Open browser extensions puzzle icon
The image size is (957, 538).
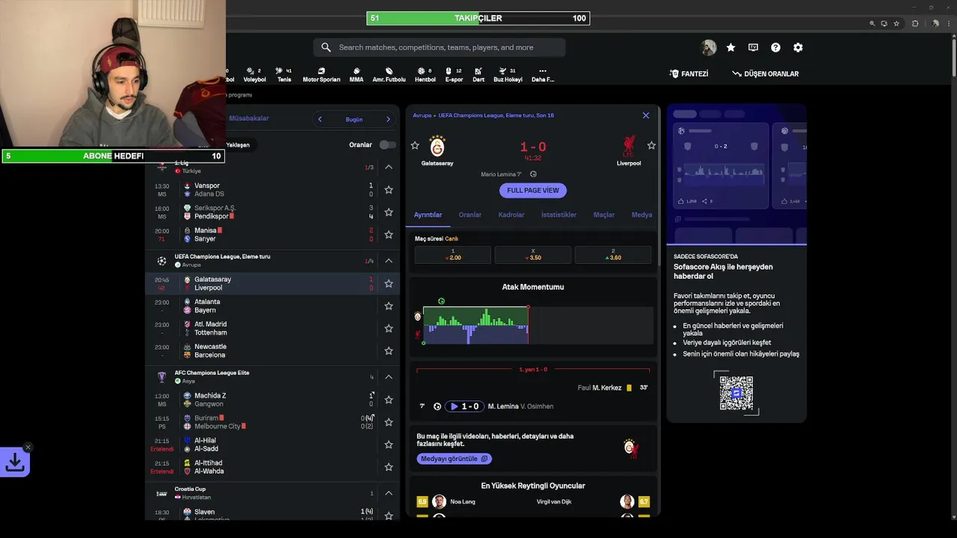(915, 23)
